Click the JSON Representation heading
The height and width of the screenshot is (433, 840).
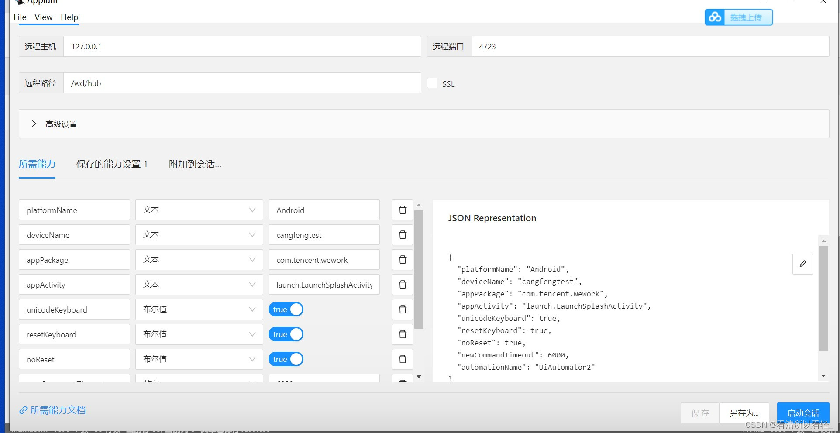coord(492,218)
